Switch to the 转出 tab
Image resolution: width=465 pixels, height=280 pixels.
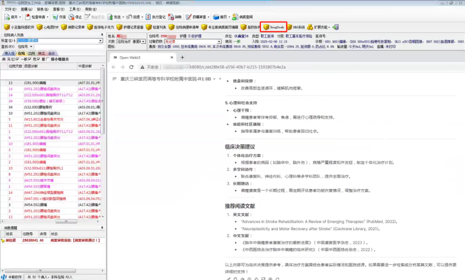41,53
